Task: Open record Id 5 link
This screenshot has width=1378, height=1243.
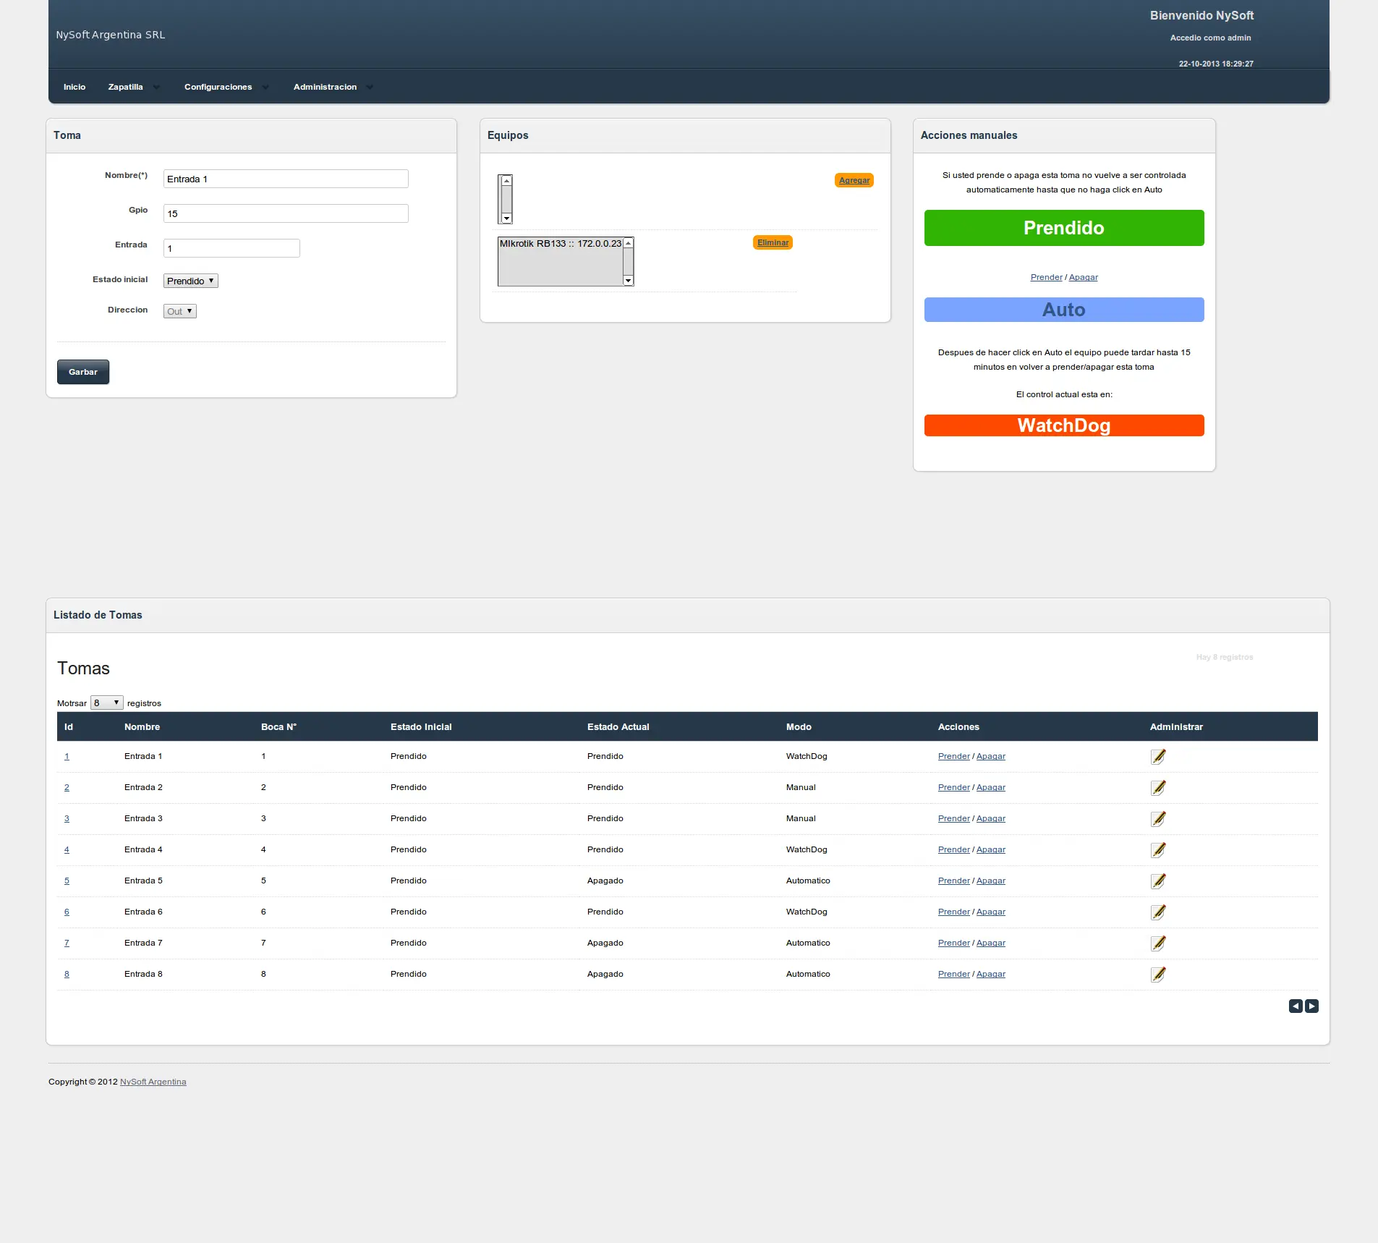Action: click(x=67, y=881)
